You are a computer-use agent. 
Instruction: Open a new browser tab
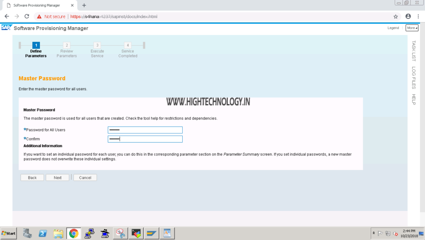pyautogui.click(x=84, y=5)
